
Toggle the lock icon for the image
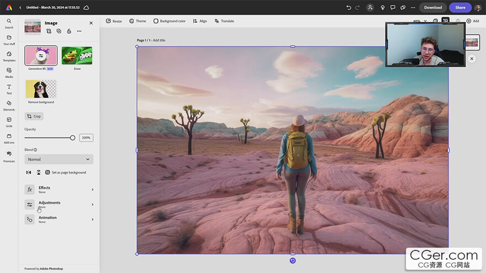click(x=69, y=31)
